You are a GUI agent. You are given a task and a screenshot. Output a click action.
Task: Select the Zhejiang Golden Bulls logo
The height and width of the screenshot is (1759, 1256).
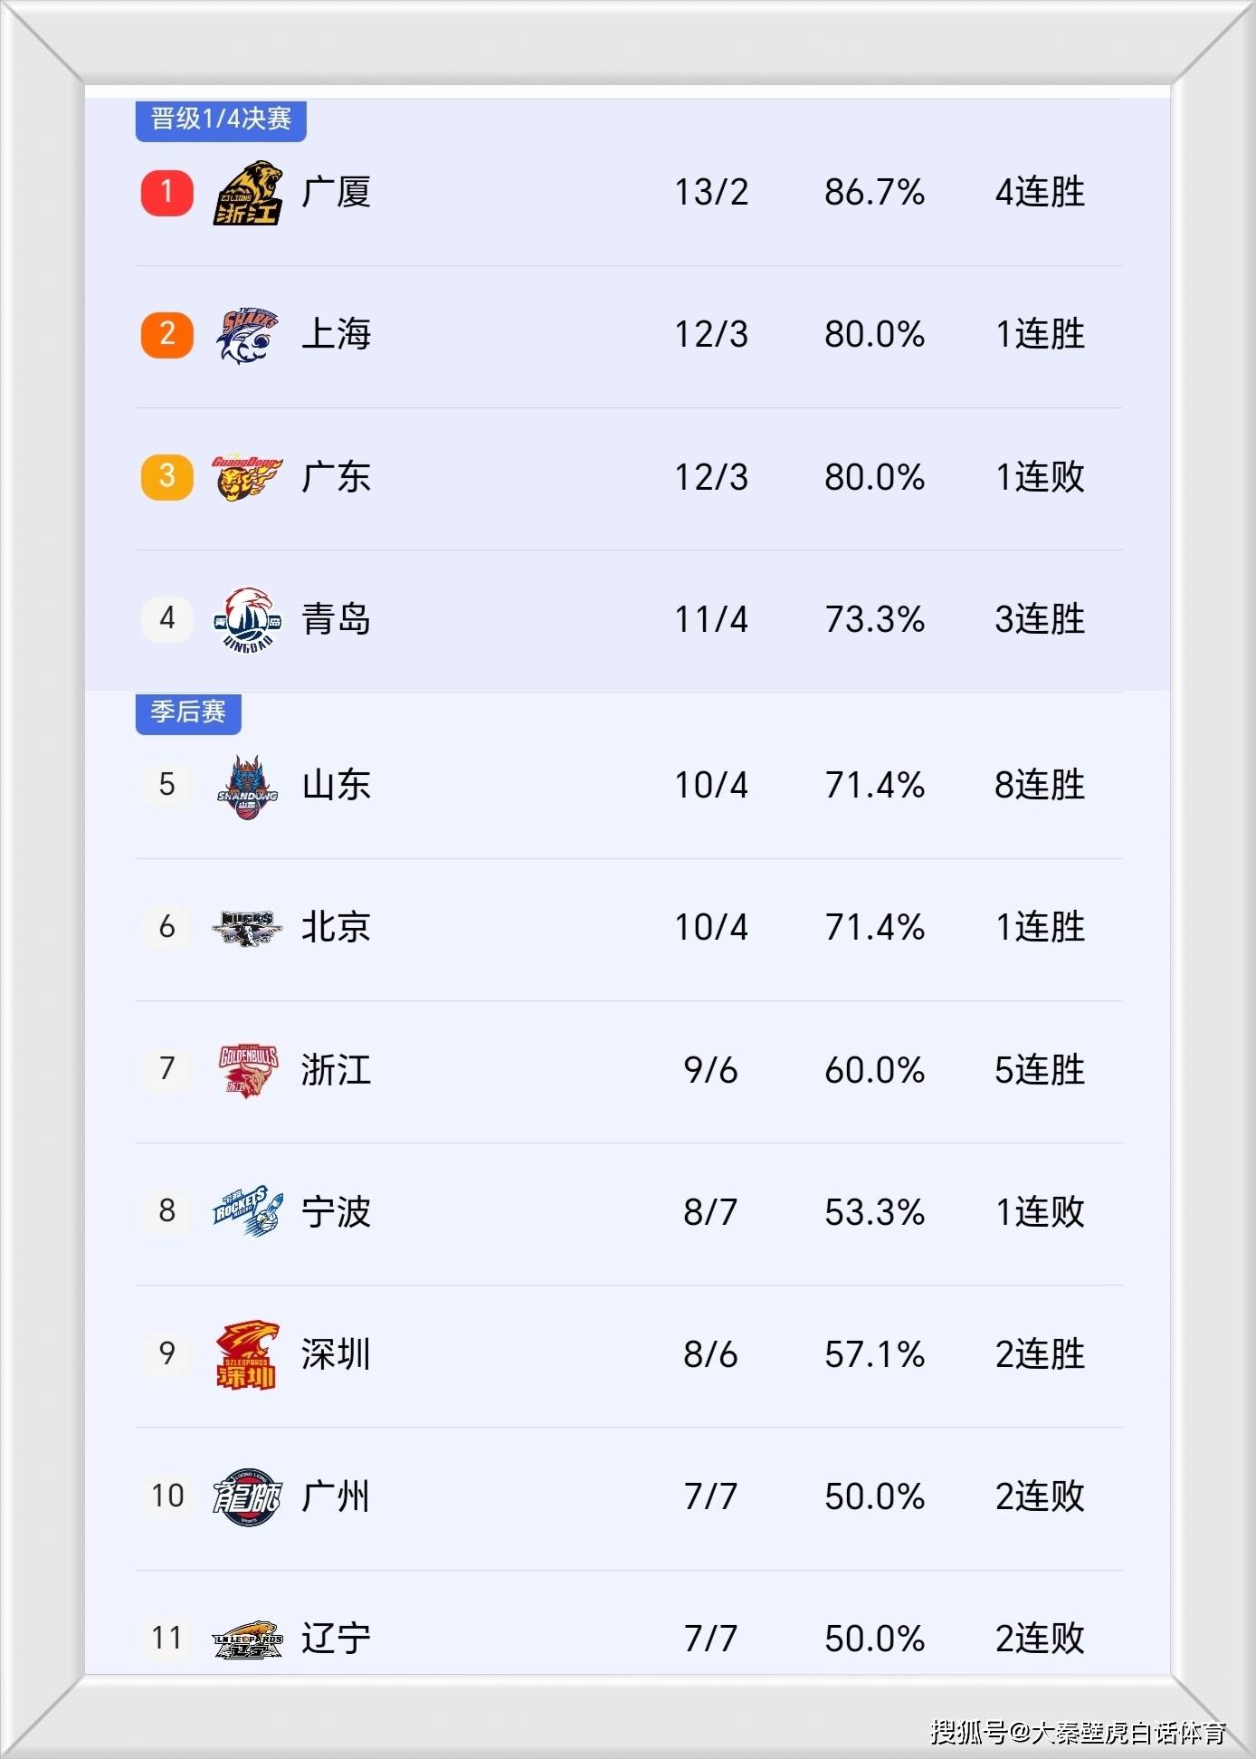(x=247, y=1070)
